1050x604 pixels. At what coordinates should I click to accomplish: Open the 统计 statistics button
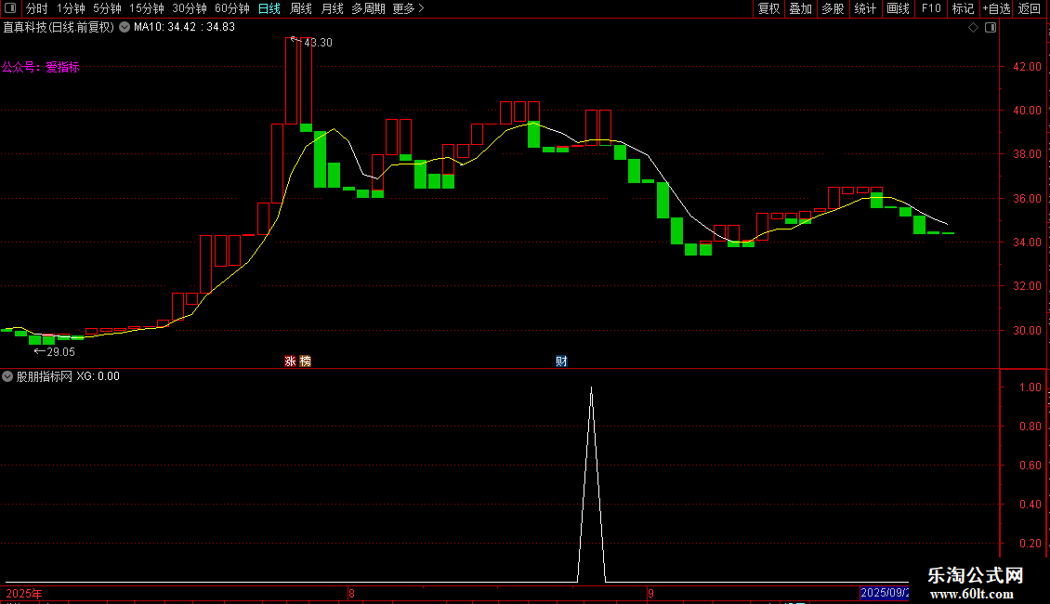(865, 8)
